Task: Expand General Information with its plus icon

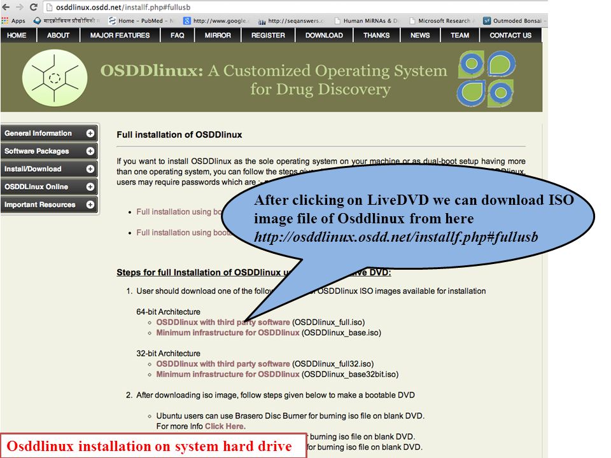Action: point(90,133)
